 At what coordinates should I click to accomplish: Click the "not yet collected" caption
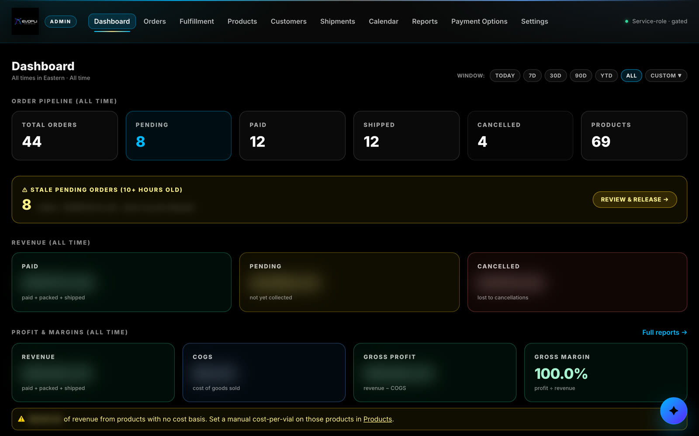click(271, 298)
